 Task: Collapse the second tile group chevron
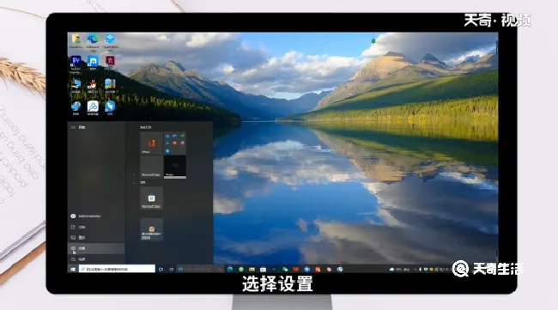[x=134, y=183]
